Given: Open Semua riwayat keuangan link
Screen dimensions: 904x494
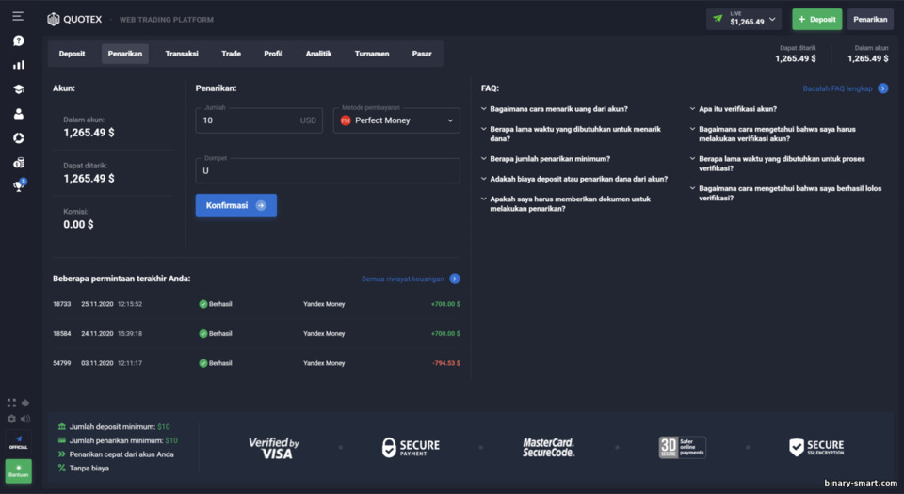Looking at the screenshot, I should 402,279.
